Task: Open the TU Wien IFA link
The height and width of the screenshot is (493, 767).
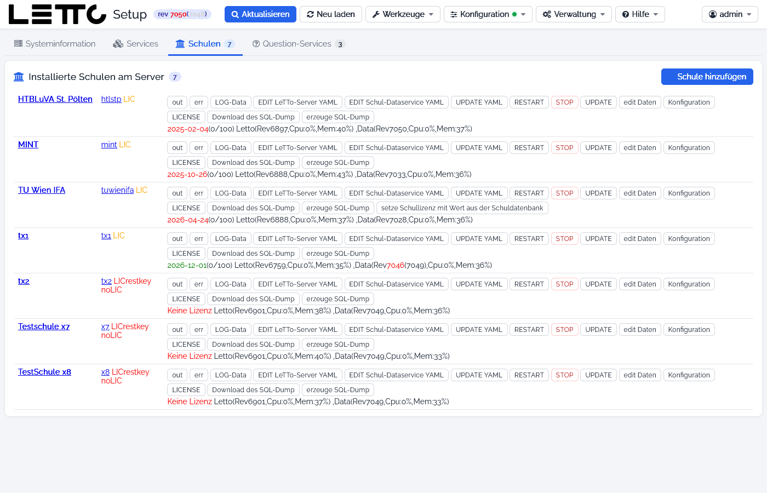Action: tap(42, 190)
